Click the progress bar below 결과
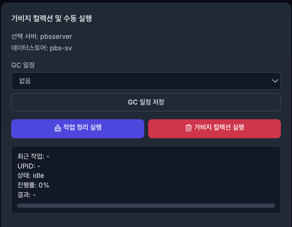292x227 pixels. 146,205
